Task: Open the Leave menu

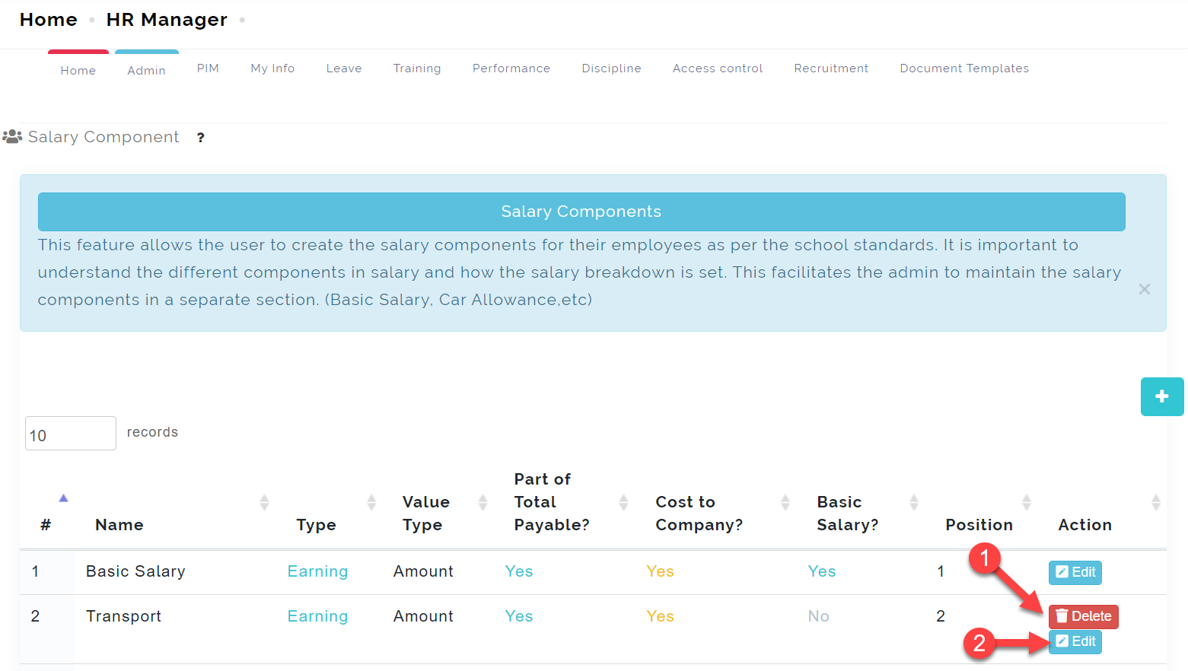Action: pyautogui.click(x=344, y=68)
